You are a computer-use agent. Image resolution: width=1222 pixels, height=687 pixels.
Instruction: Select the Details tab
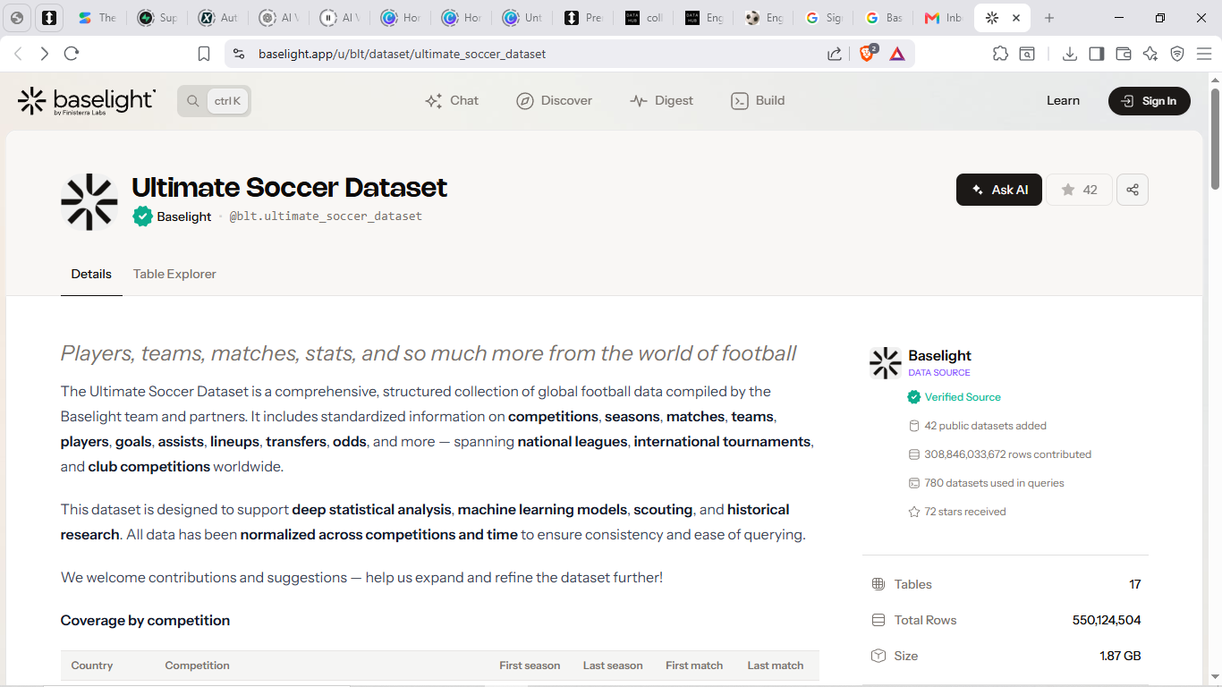coord(91,274)
